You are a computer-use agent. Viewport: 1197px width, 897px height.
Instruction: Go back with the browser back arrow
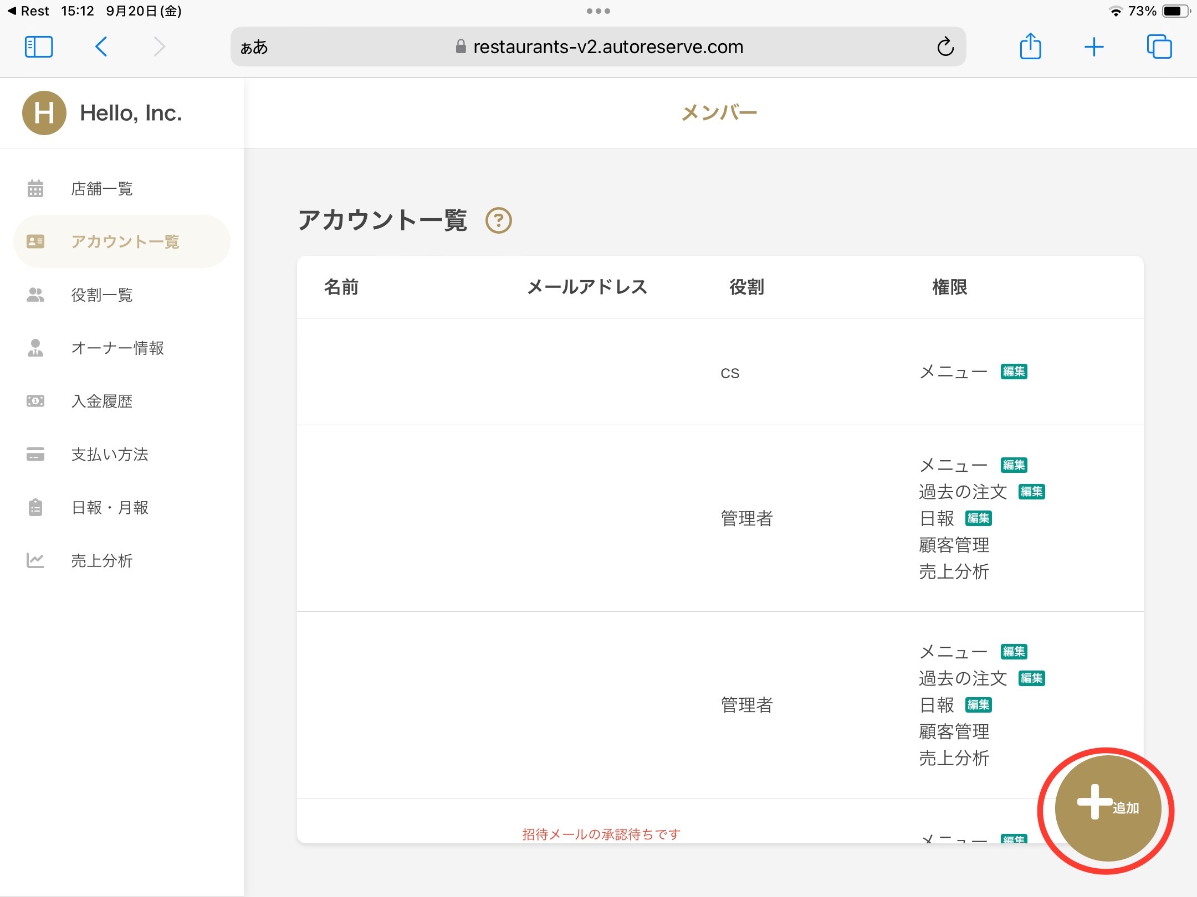101,47
